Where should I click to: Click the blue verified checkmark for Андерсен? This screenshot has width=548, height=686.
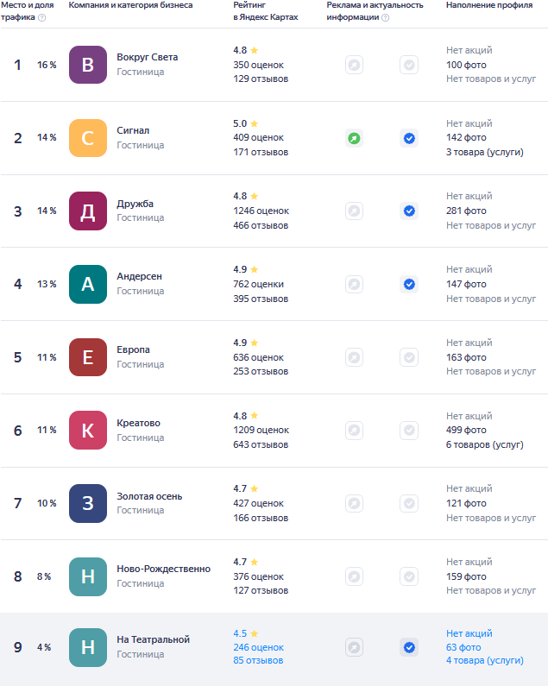(409, 284)
